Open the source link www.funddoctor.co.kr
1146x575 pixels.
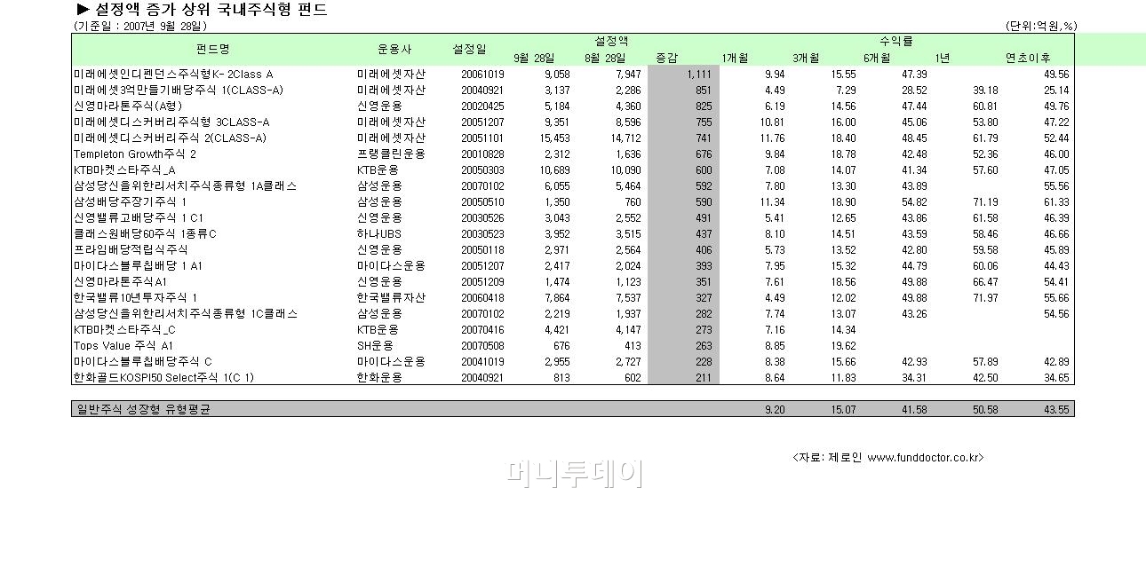pyautogui.click(x=922, y=458)
